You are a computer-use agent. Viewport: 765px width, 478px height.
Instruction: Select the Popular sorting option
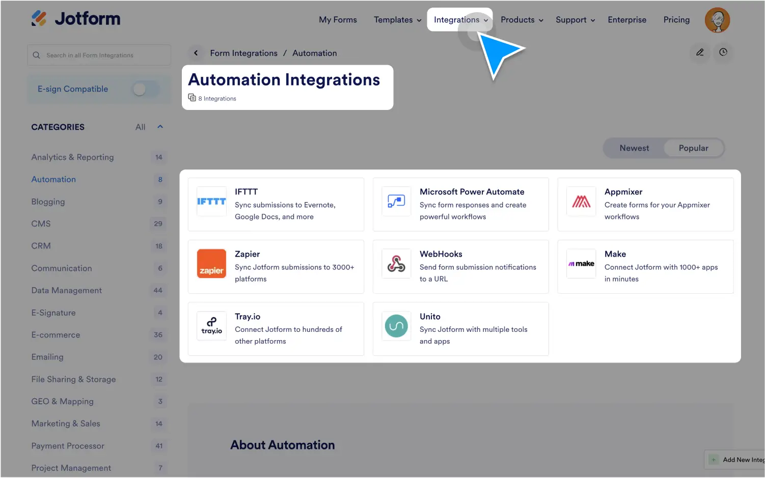[693, 148]
